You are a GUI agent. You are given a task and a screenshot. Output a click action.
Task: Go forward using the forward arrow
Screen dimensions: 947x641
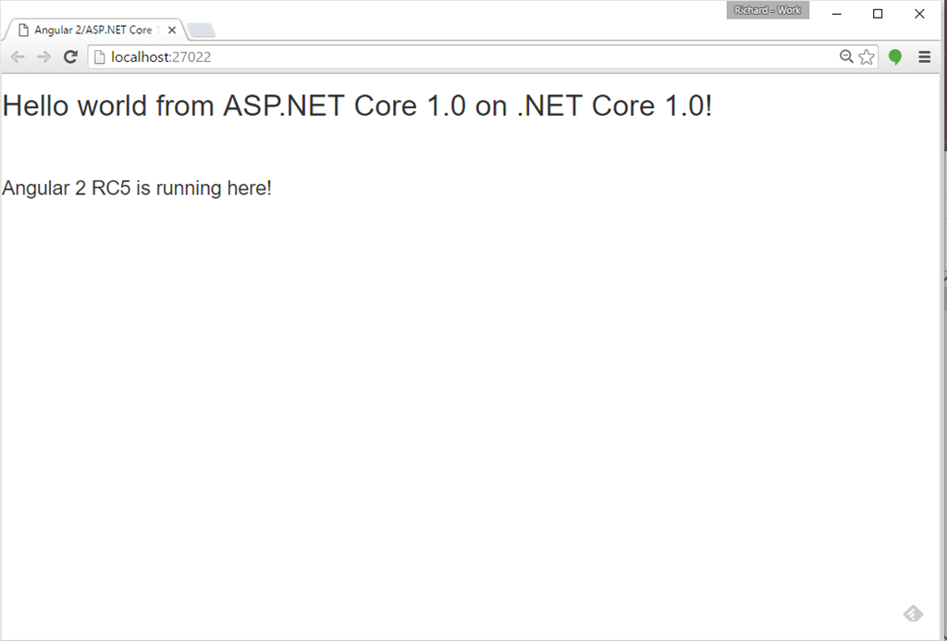pyautogui.click(x=43, y=56)
